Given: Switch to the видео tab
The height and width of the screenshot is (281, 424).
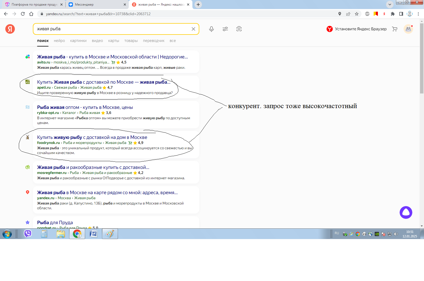Looking at the screenshot, I should [x=97, y=41].
